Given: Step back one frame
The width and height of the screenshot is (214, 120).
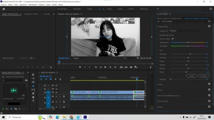Looking at the screenshot, I should click(101, 67).
